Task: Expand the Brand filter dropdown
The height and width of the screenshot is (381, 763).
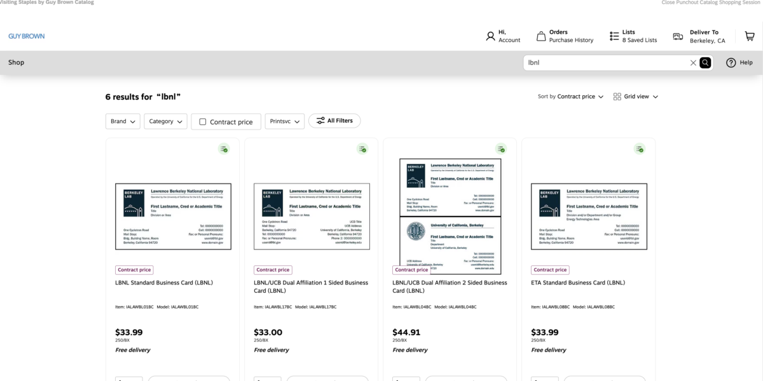Action: tap(123, 121)
